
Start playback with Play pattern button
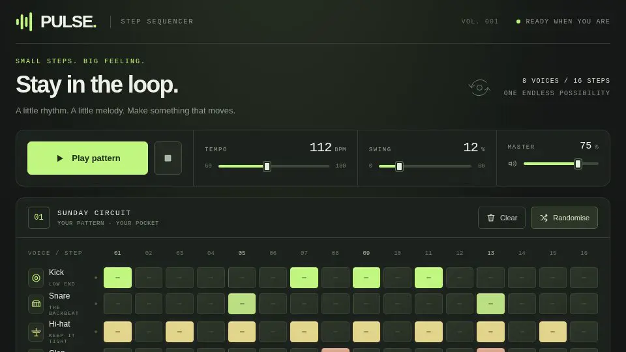(87, 158)
